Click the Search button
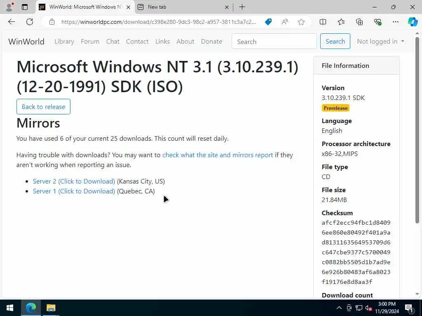Image resolution: width=422 pixels, height=316 pixels. (x=335, y=42)
